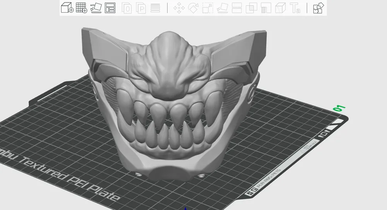Run Auto orient on the model
The image size is (387, 210).
click(x=96, y=8)
